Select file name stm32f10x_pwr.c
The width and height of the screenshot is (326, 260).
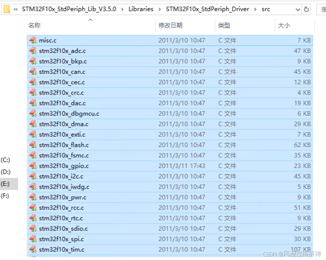(63, 197)
